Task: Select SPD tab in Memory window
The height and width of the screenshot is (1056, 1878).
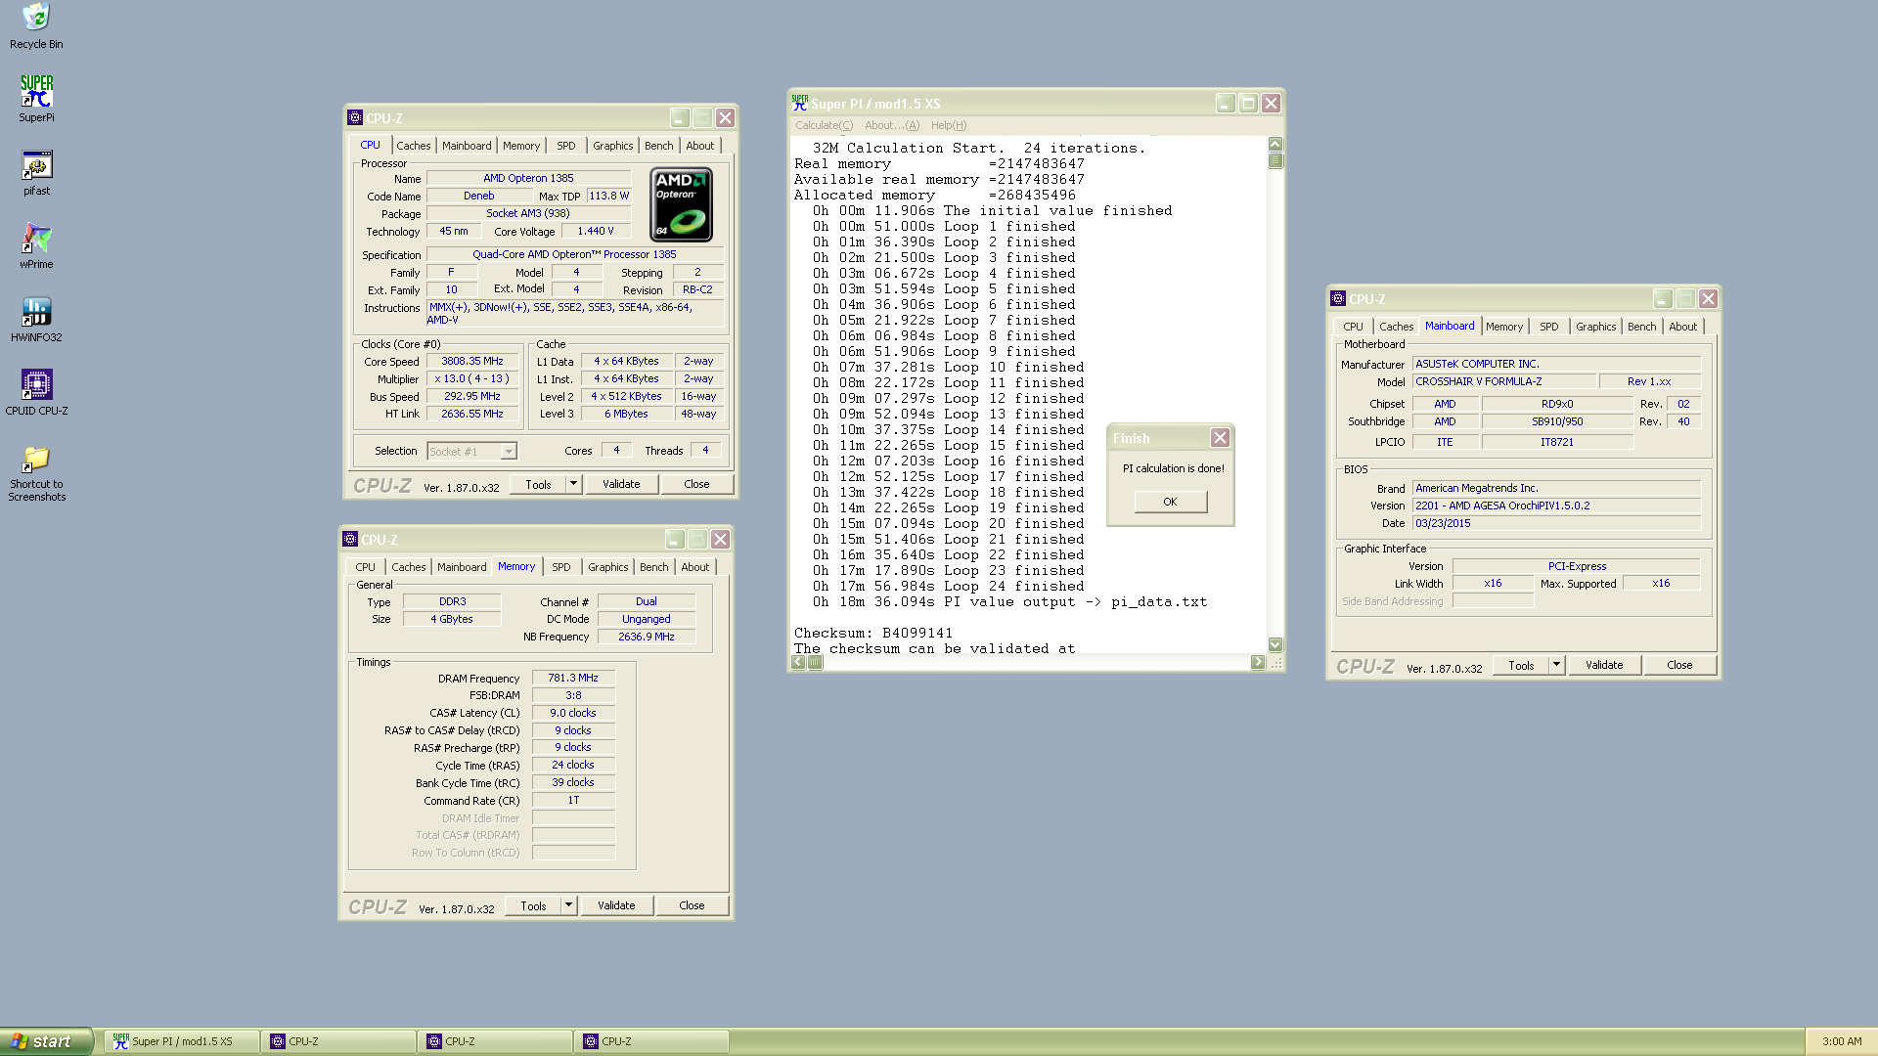Action: point(561,567)
